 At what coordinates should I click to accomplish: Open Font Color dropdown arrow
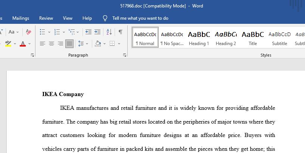tap(29, 44)
